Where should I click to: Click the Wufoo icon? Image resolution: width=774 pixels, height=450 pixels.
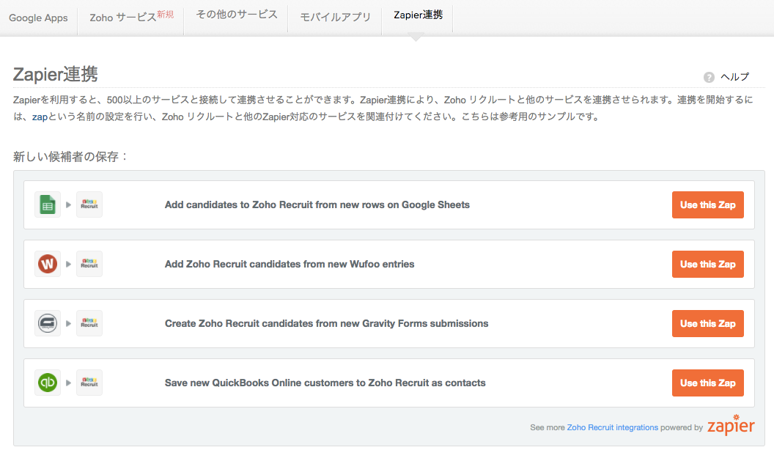pyautogui.click(x=48, y=264)
